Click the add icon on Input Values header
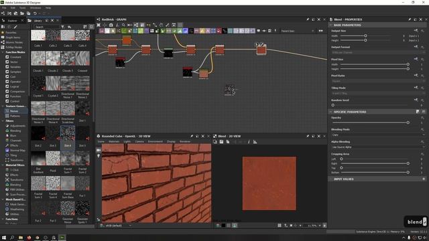 point(424,179)
